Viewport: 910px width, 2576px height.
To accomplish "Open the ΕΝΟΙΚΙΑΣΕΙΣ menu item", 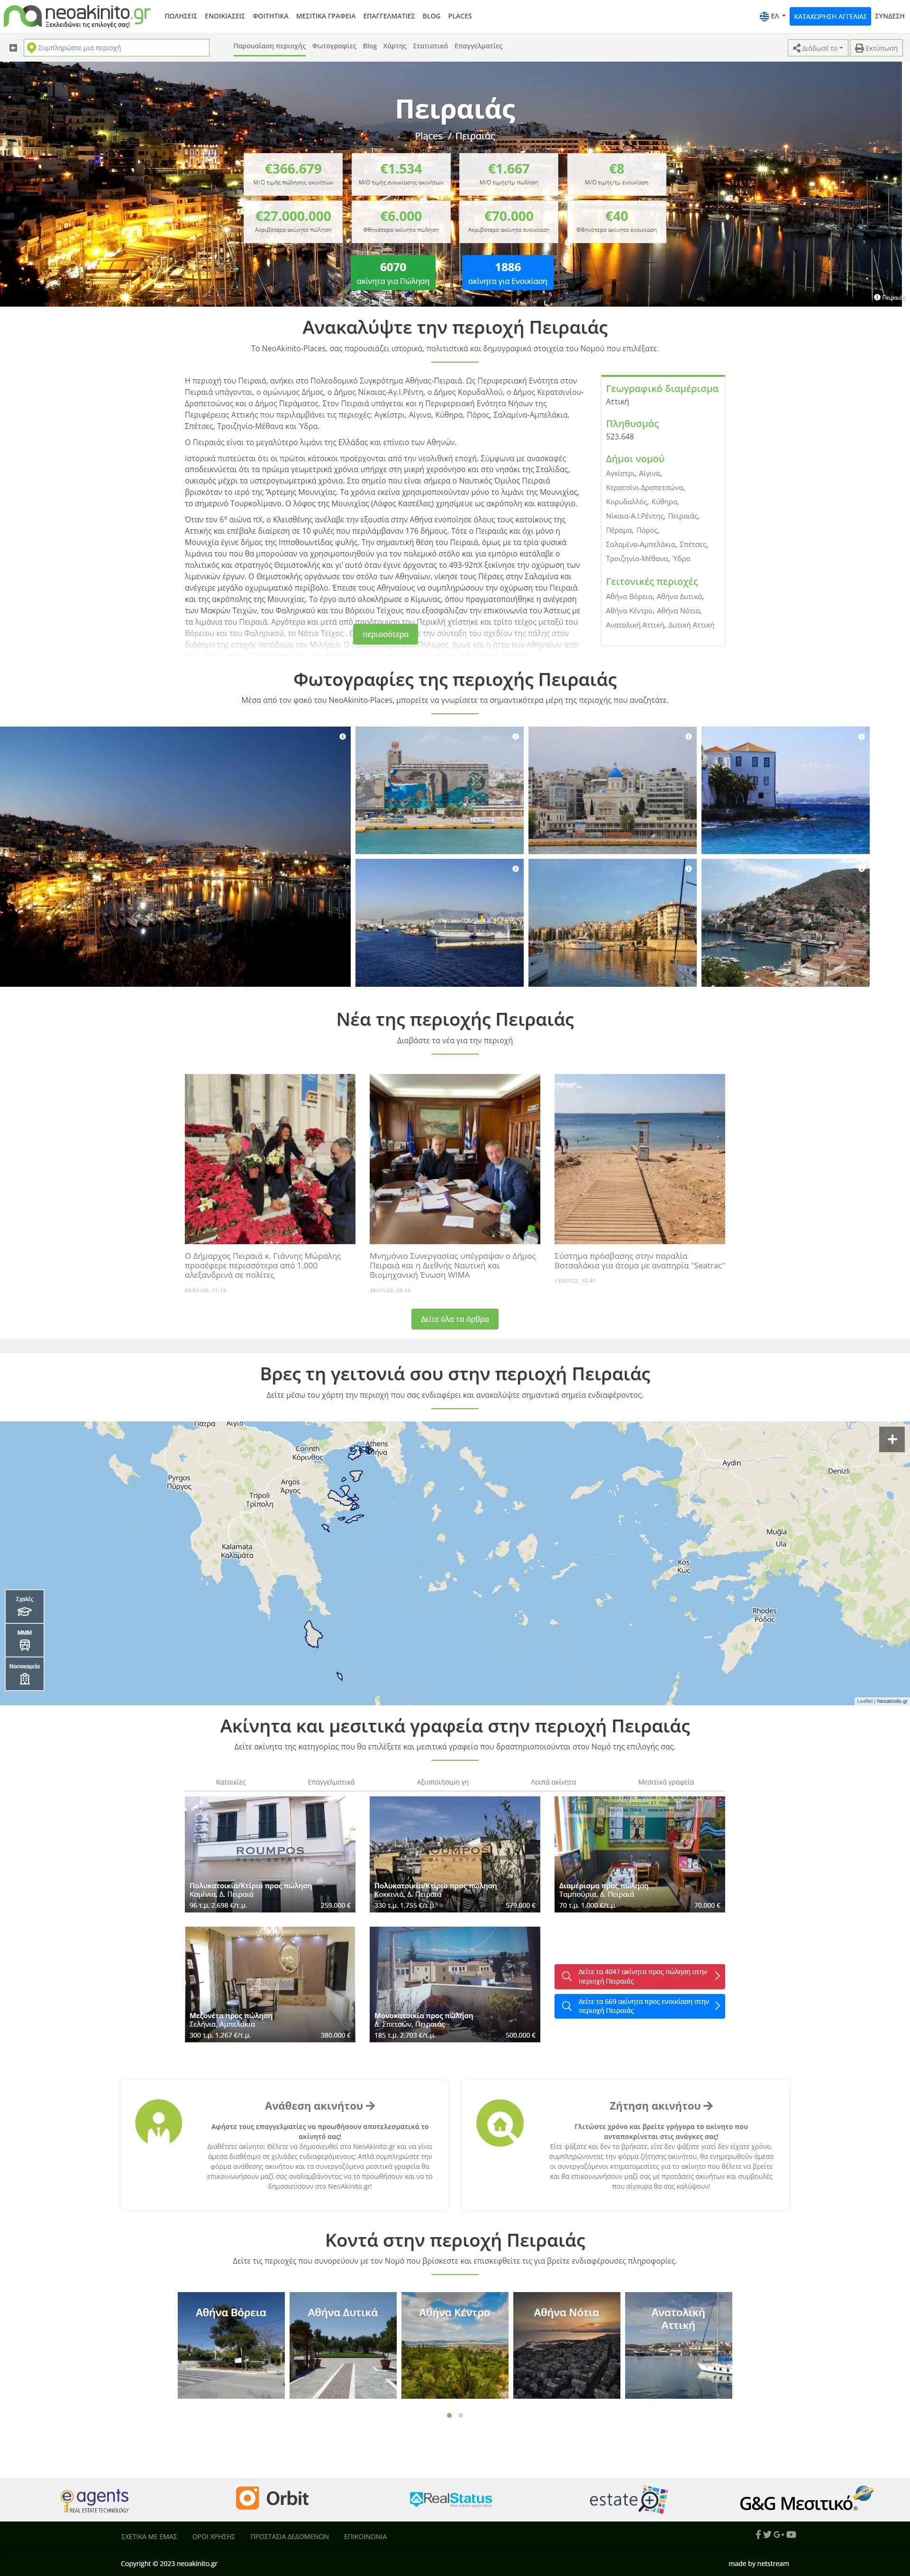I will [224, 16].
